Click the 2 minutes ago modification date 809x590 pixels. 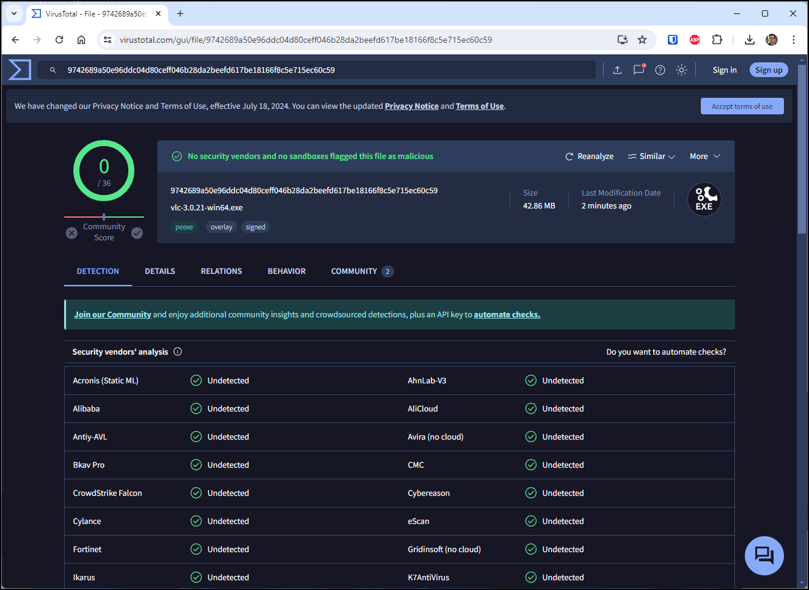coord(606,206)
